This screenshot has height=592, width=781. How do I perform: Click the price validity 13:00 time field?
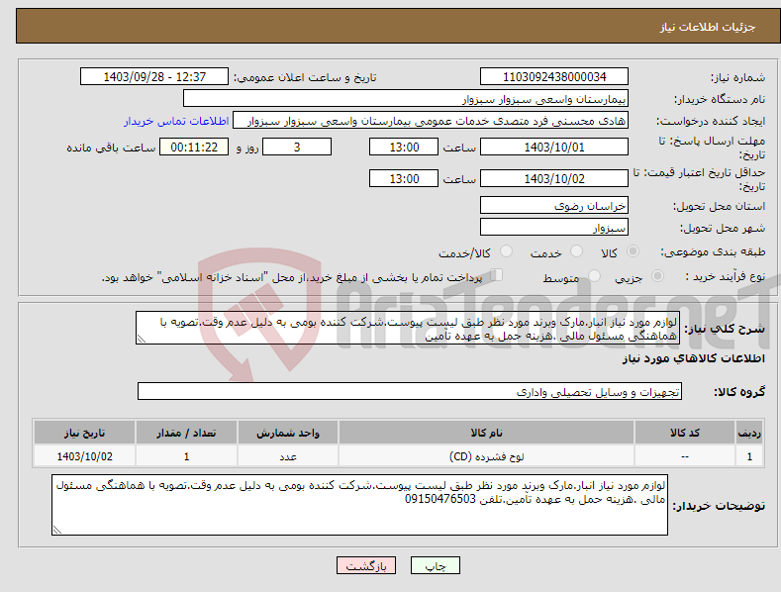point(404,178)
